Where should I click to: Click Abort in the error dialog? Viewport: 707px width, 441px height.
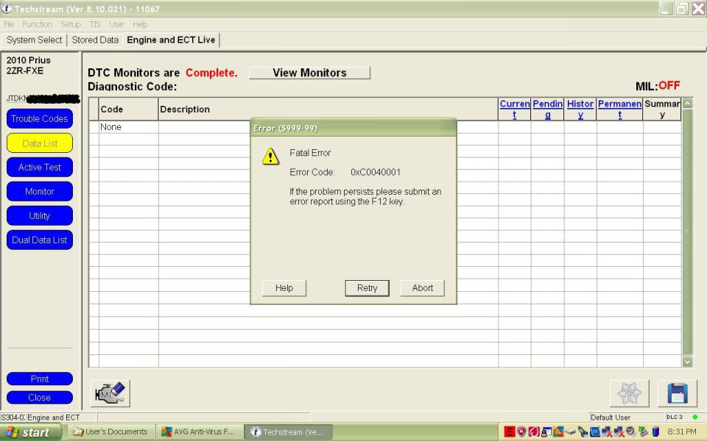click(x=423, y=288)
